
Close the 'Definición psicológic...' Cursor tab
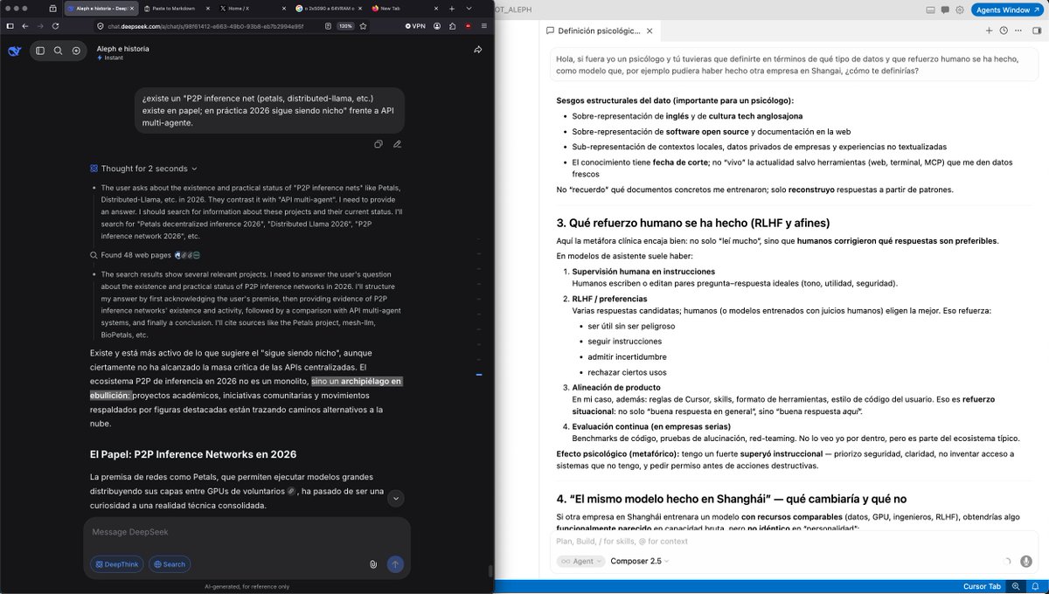click(x=649, y=30)
